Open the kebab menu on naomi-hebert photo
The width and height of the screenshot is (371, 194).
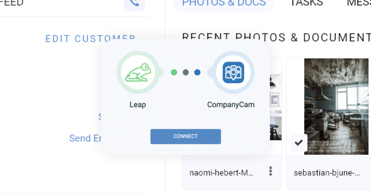pyautogui.click(x=271, y=171)
